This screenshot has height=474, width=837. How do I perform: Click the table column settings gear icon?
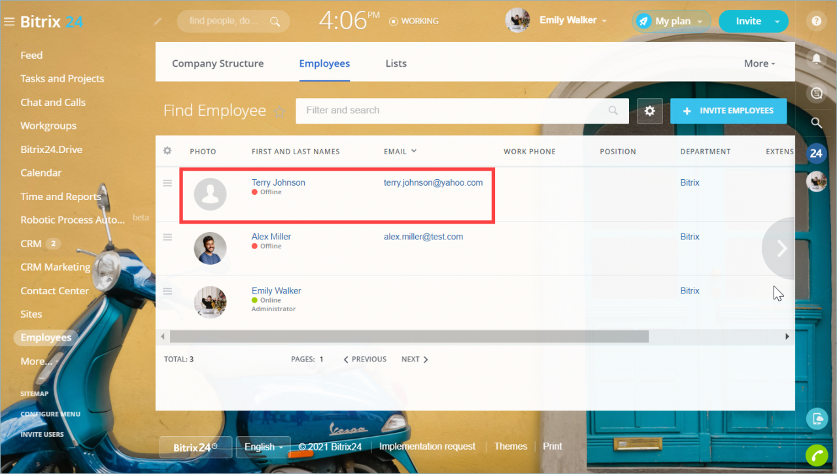[167, 151]
